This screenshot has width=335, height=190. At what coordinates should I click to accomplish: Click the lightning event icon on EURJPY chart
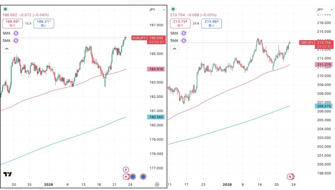(126, 169)
